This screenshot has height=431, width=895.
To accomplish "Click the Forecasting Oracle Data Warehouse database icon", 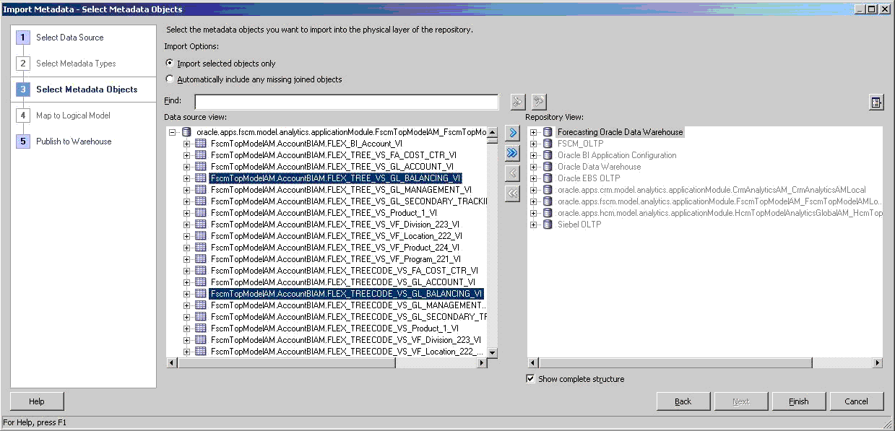I will click(x=548, y=132).
